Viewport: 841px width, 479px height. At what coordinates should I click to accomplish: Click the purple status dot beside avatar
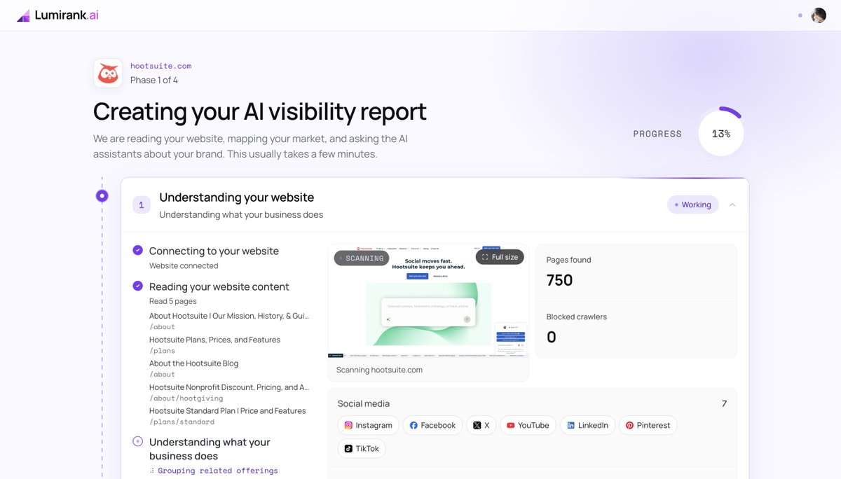tap(800, 15)
